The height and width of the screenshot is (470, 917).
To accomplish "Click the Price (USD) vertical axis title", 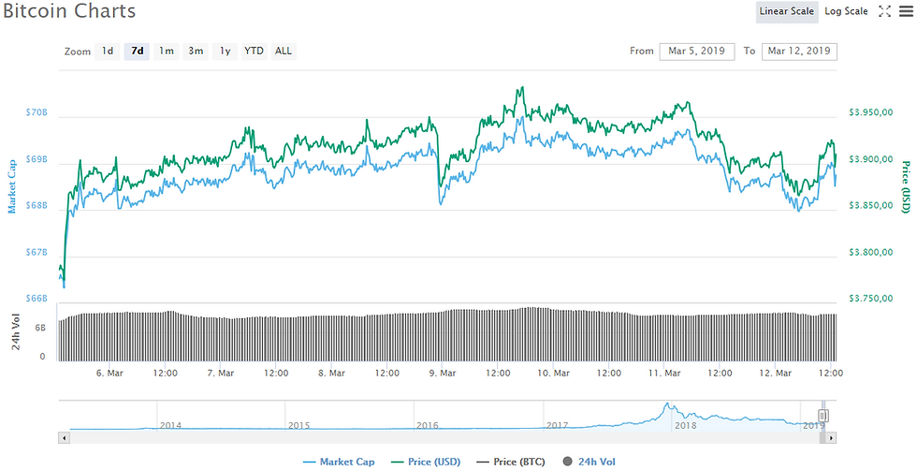I will [x=906, y=187].
